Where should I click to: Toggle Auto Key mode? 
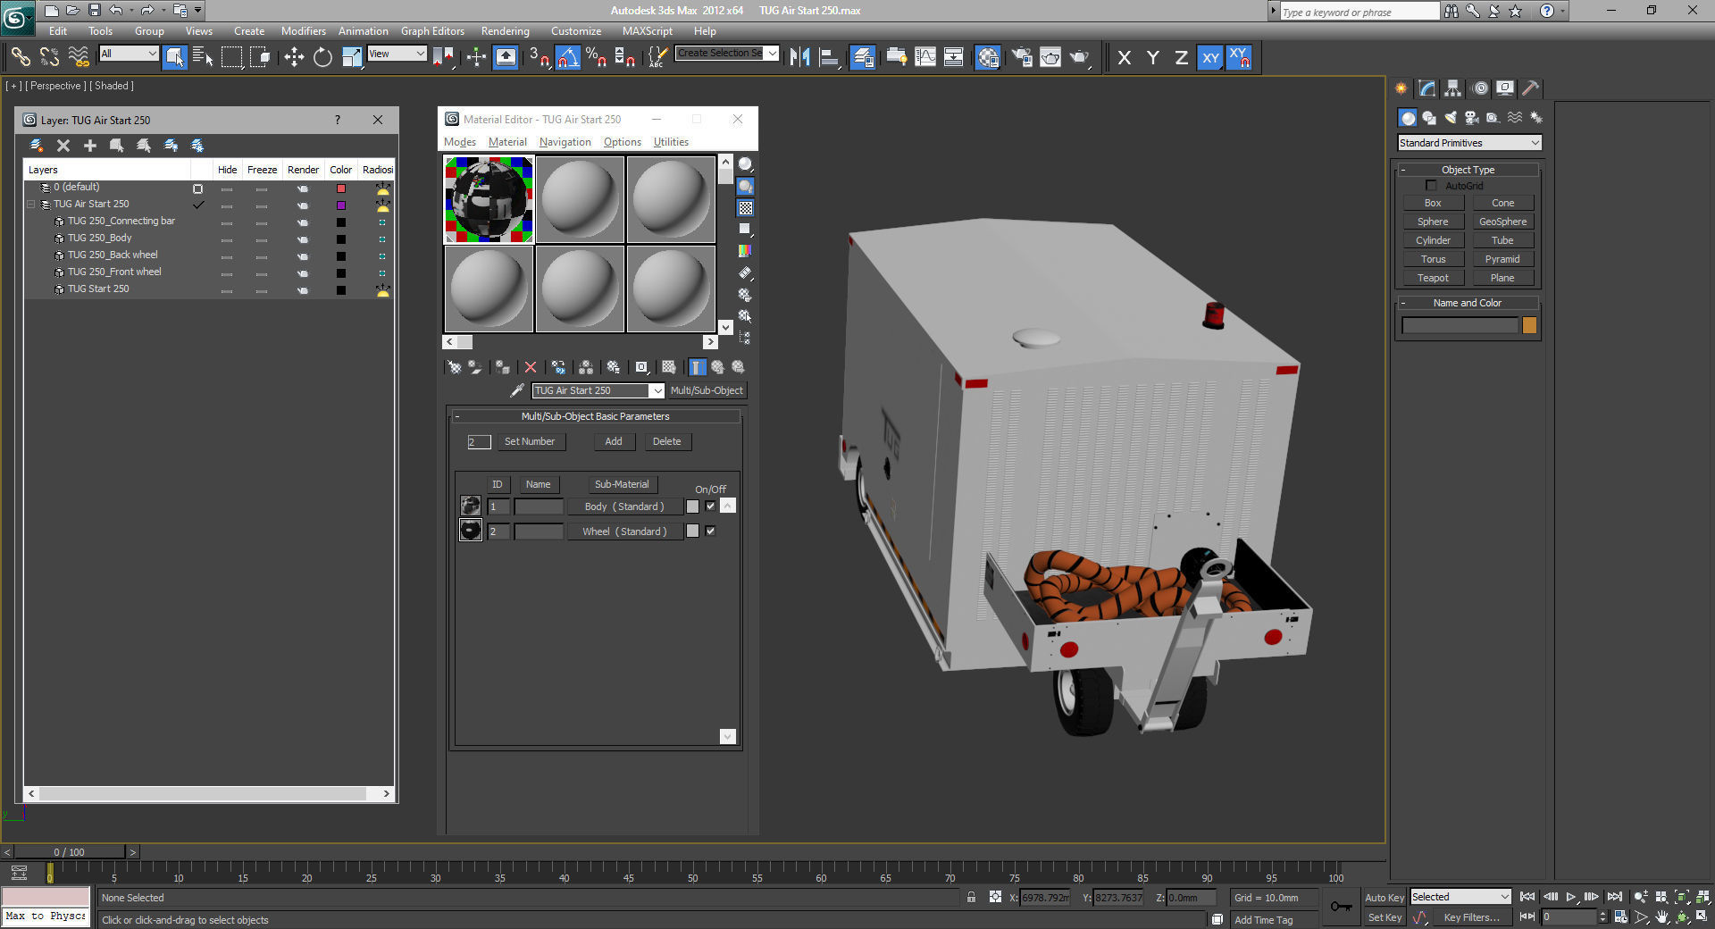(1384, 897)
